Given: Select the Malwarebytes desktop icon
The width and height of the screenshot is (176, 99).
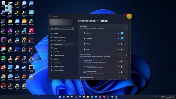Looking at the screenshot, I should (17, 50).
